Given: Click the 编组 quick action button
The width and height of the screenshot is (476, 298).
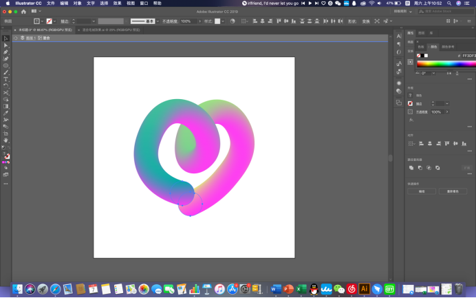Looking at the screenshot, I should (422, 191).
